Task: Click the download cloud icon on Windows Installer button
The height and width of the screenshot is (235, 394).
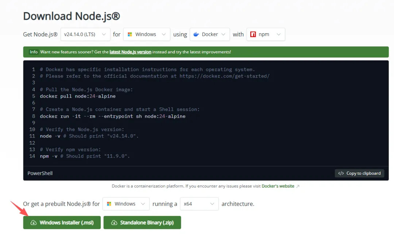Action: [34, 223]
